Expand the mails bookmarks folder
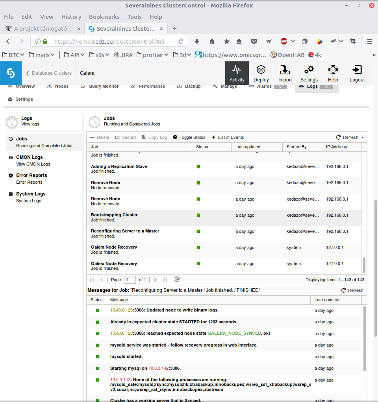378x402 pixels. (x=42, y=55)
